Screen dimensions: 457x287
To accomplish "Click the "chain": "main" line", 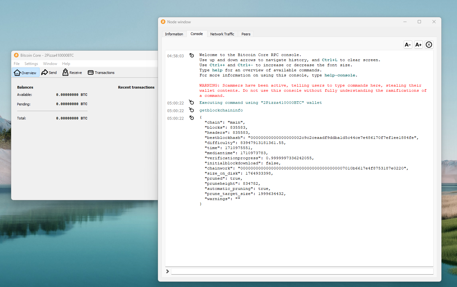I will 225,122.
